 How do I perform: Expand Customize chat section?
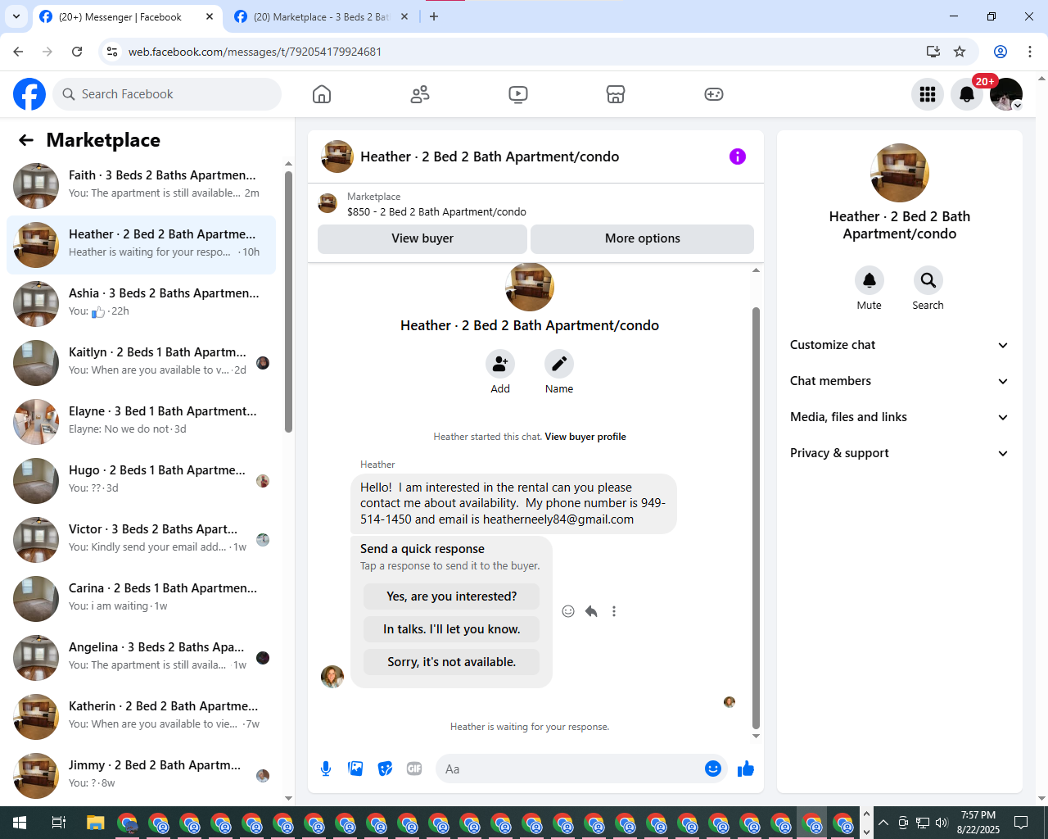pos(899,345)
